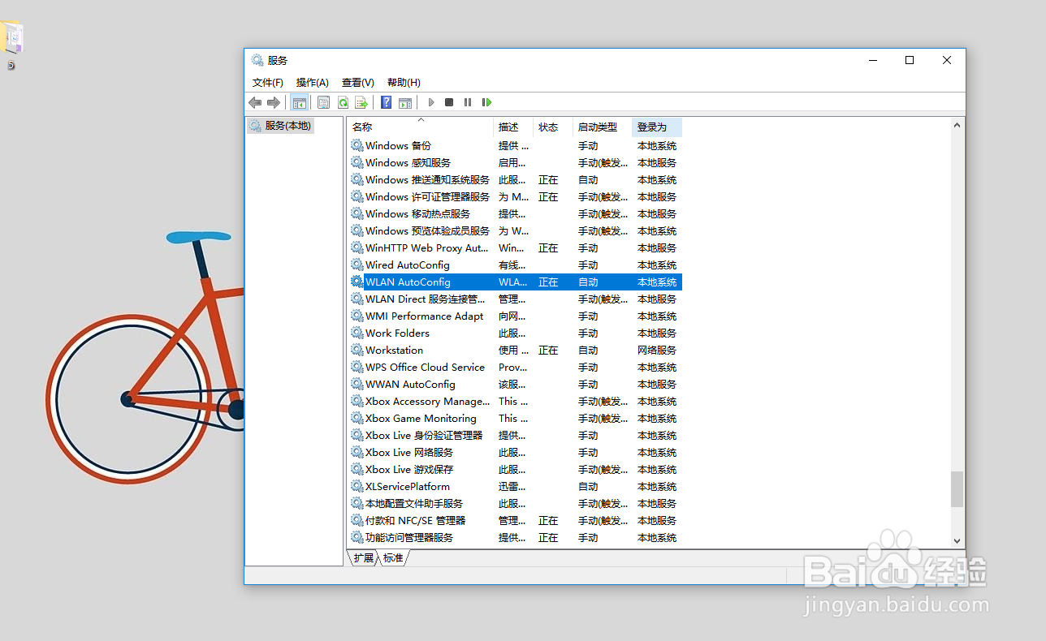Open the 帮助(H) menu
The image size is (1046, 641).
click(404, 82)
